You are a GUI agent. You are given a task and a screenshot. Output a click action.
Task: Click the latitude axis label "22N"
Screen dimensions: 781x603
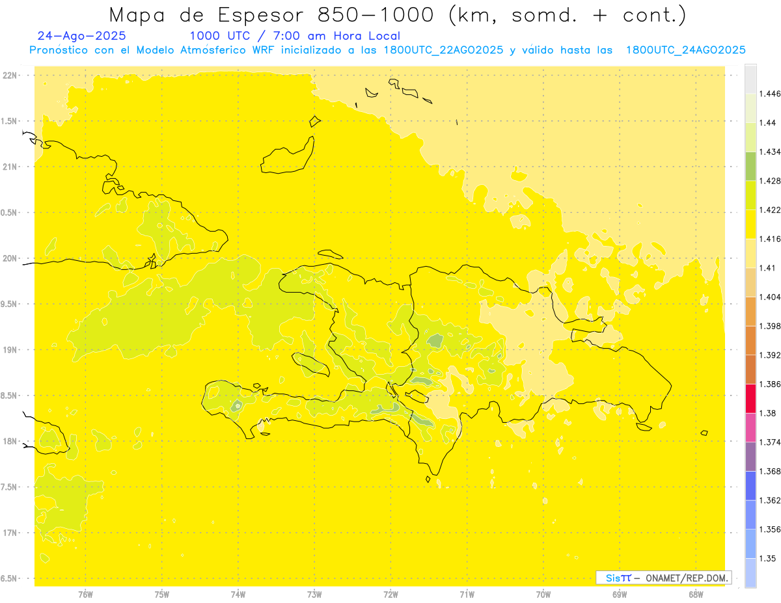[x=10, y=75]
